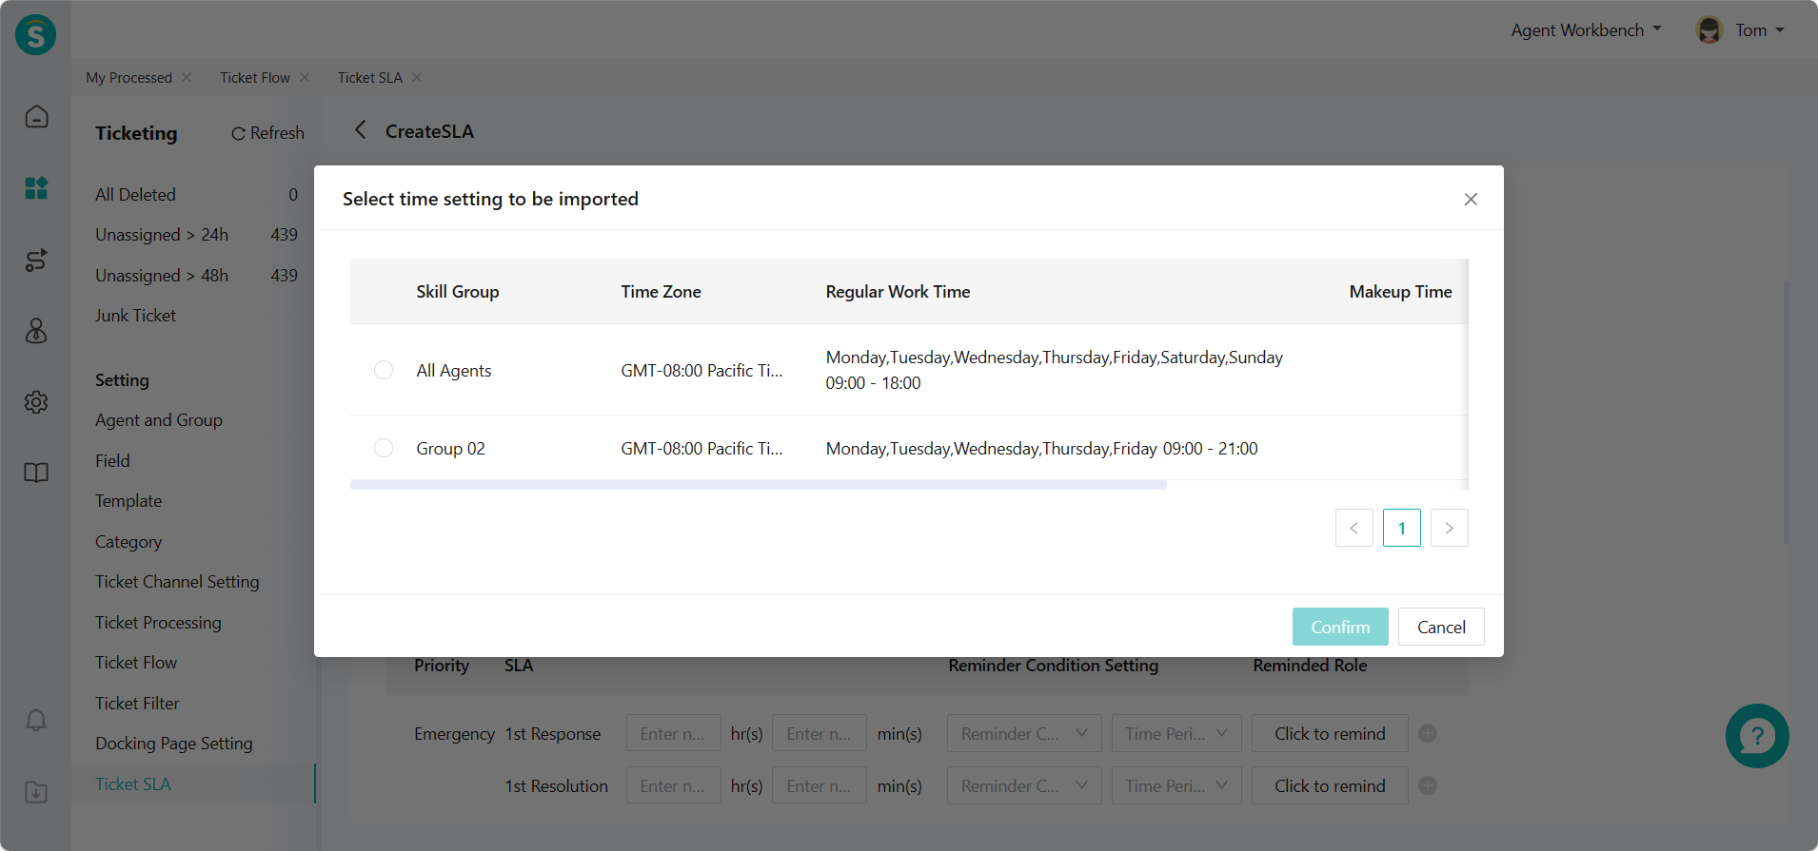Open Agent and Group settings

pos(159,419)
